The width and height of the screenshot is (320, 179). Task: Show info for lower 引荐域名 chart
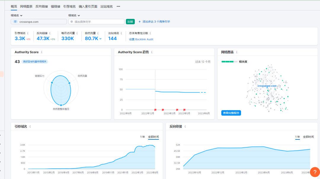point(30,126)
